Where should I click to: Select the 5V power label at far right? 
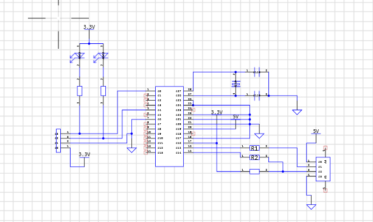(316, 131)
